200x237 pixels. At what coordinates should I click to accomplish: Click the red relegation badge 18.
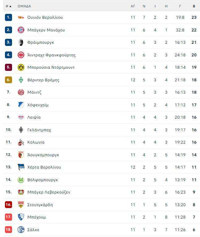(x=8, y=230)
